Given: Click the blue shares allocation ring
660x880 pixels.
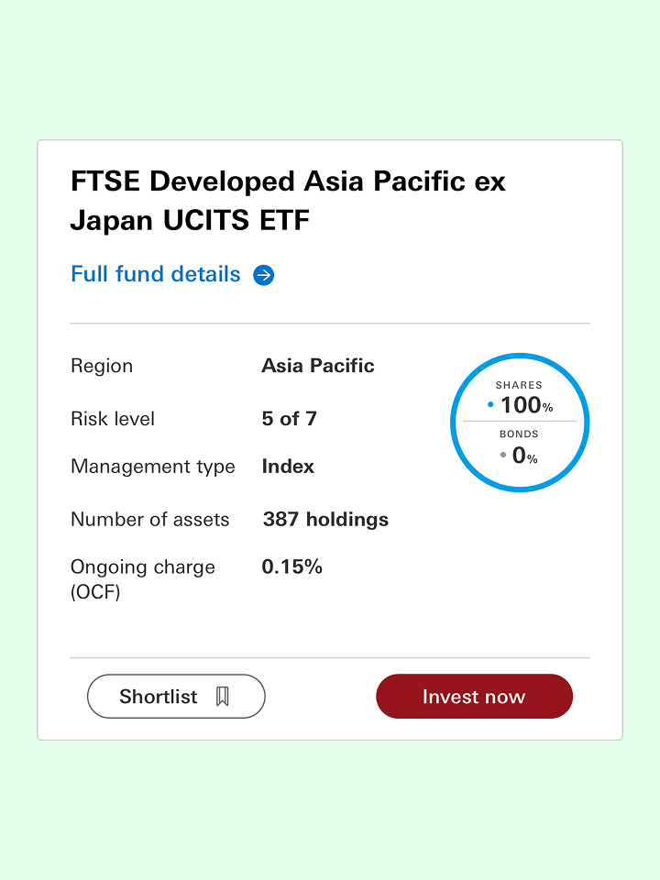Looking at the screenshot, I should [520, 423].
